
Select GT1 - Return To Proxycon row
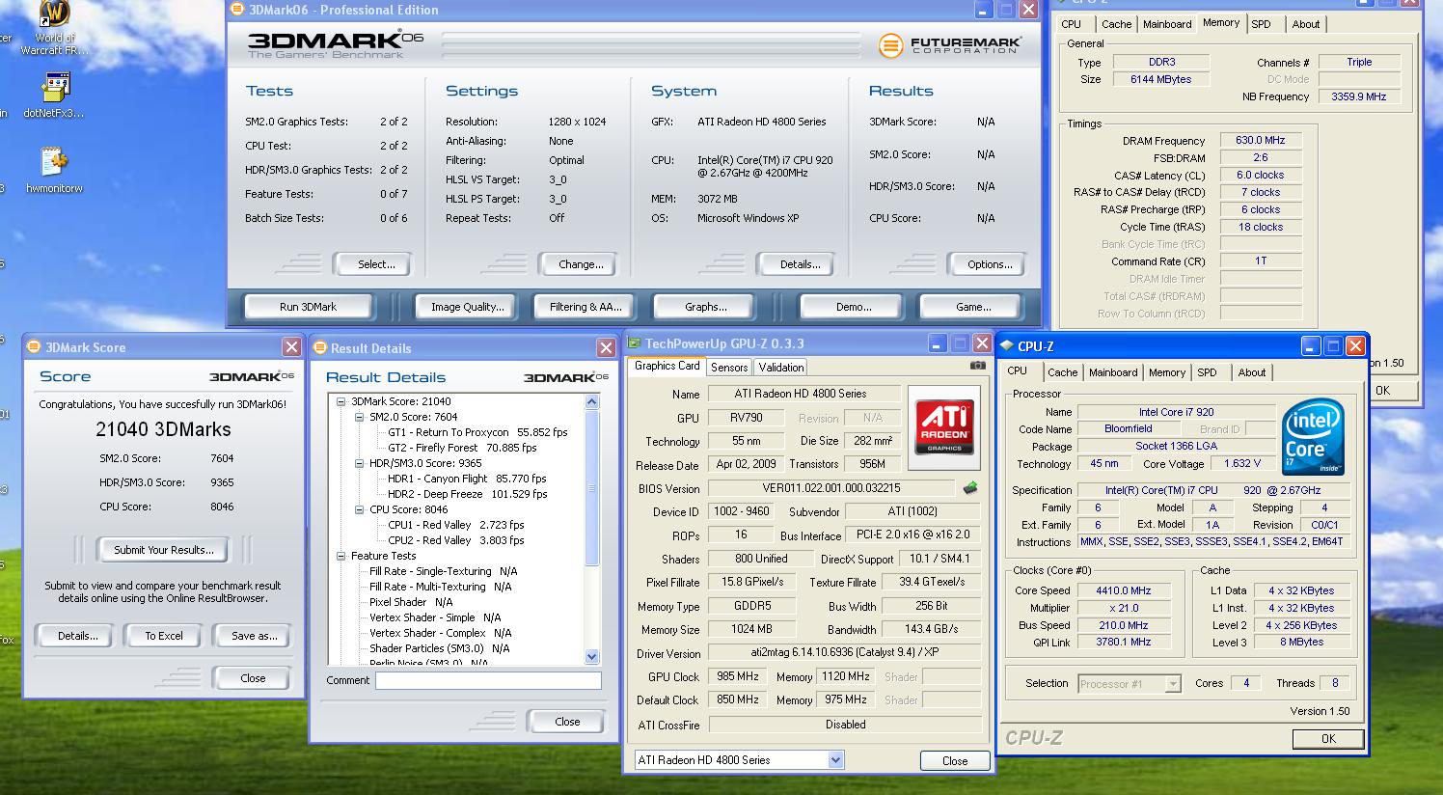coord(477,432)
